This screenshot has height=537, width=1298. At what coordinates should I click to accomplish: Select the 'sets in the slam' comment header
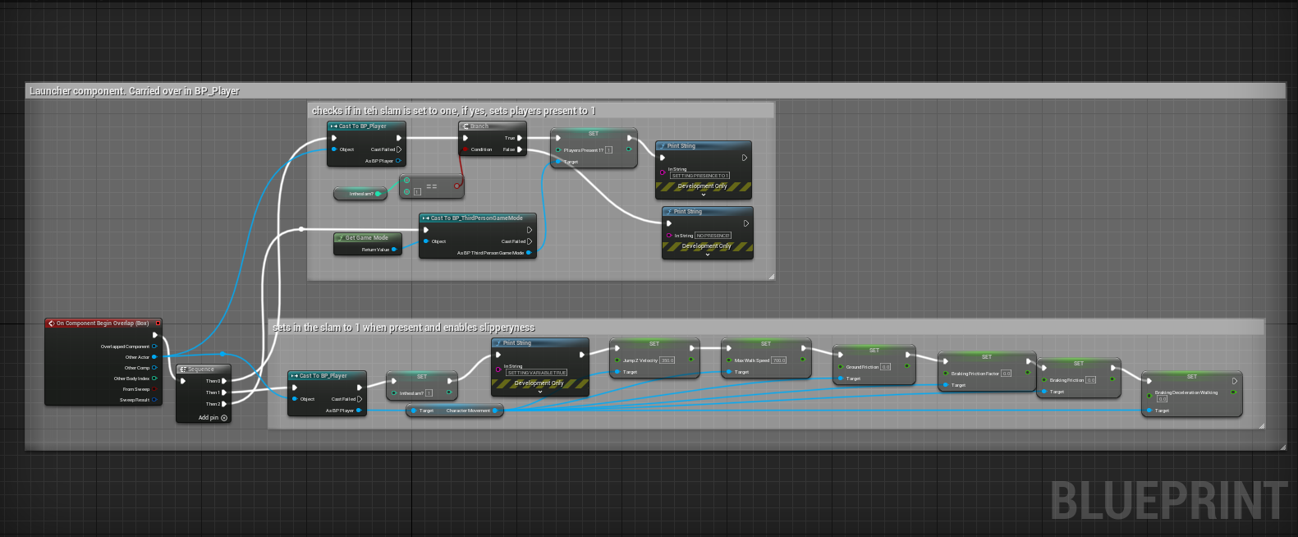point(403,328)
